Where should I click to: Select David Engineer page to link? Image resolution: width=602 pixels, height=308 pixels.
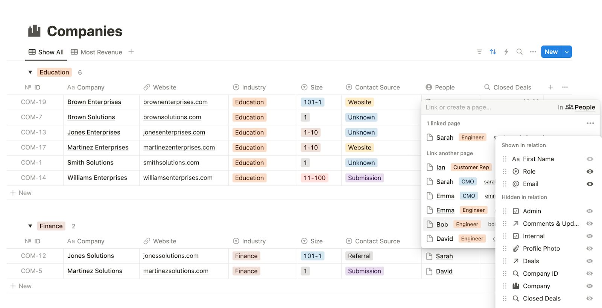(x=459, y=239)
